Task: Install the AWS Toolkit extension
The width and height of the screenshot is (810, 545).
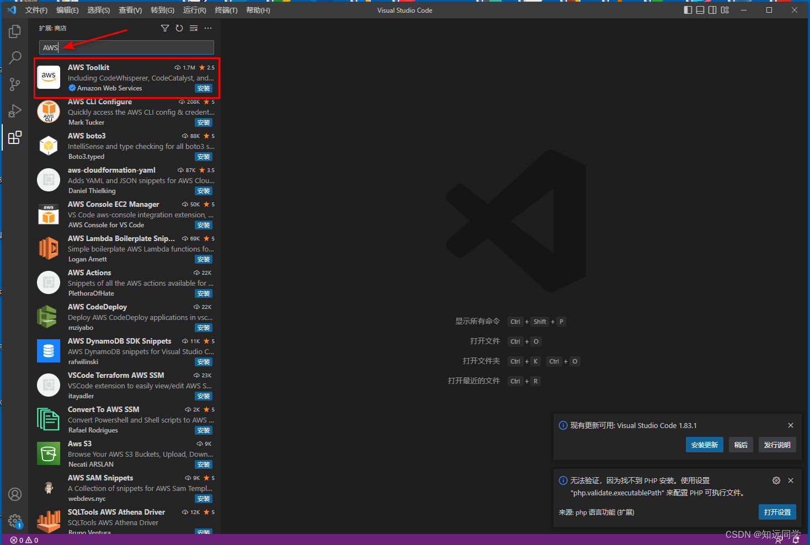Action: coord(204,88)
